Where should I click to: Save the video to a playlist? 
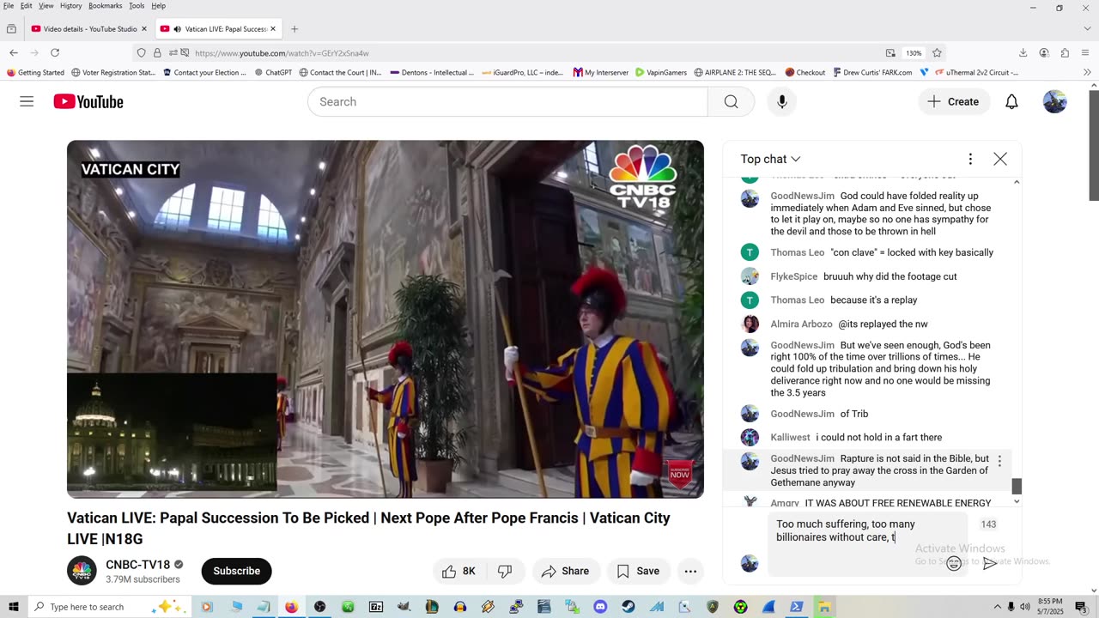638,571
